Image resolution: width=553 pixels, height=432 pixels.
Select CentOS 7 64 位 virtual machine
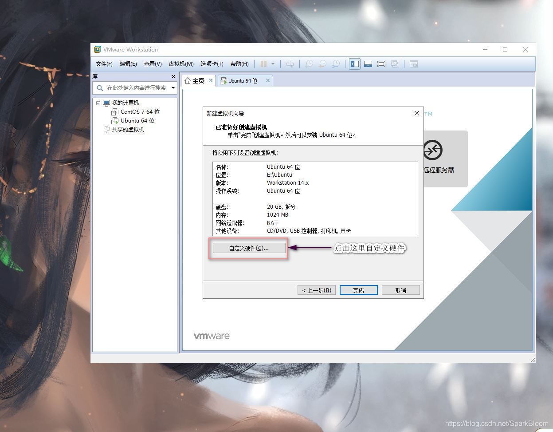[x=140, y=112]
